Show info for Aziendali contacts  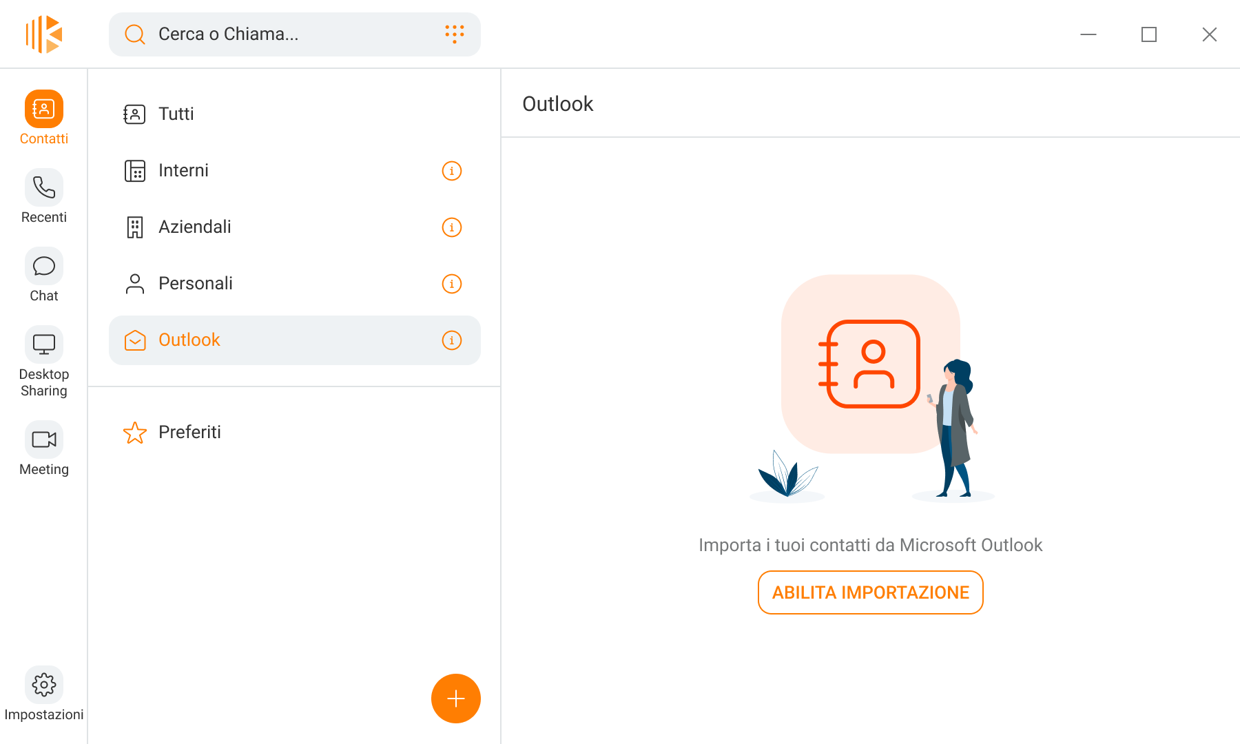[x=452, y=227]
